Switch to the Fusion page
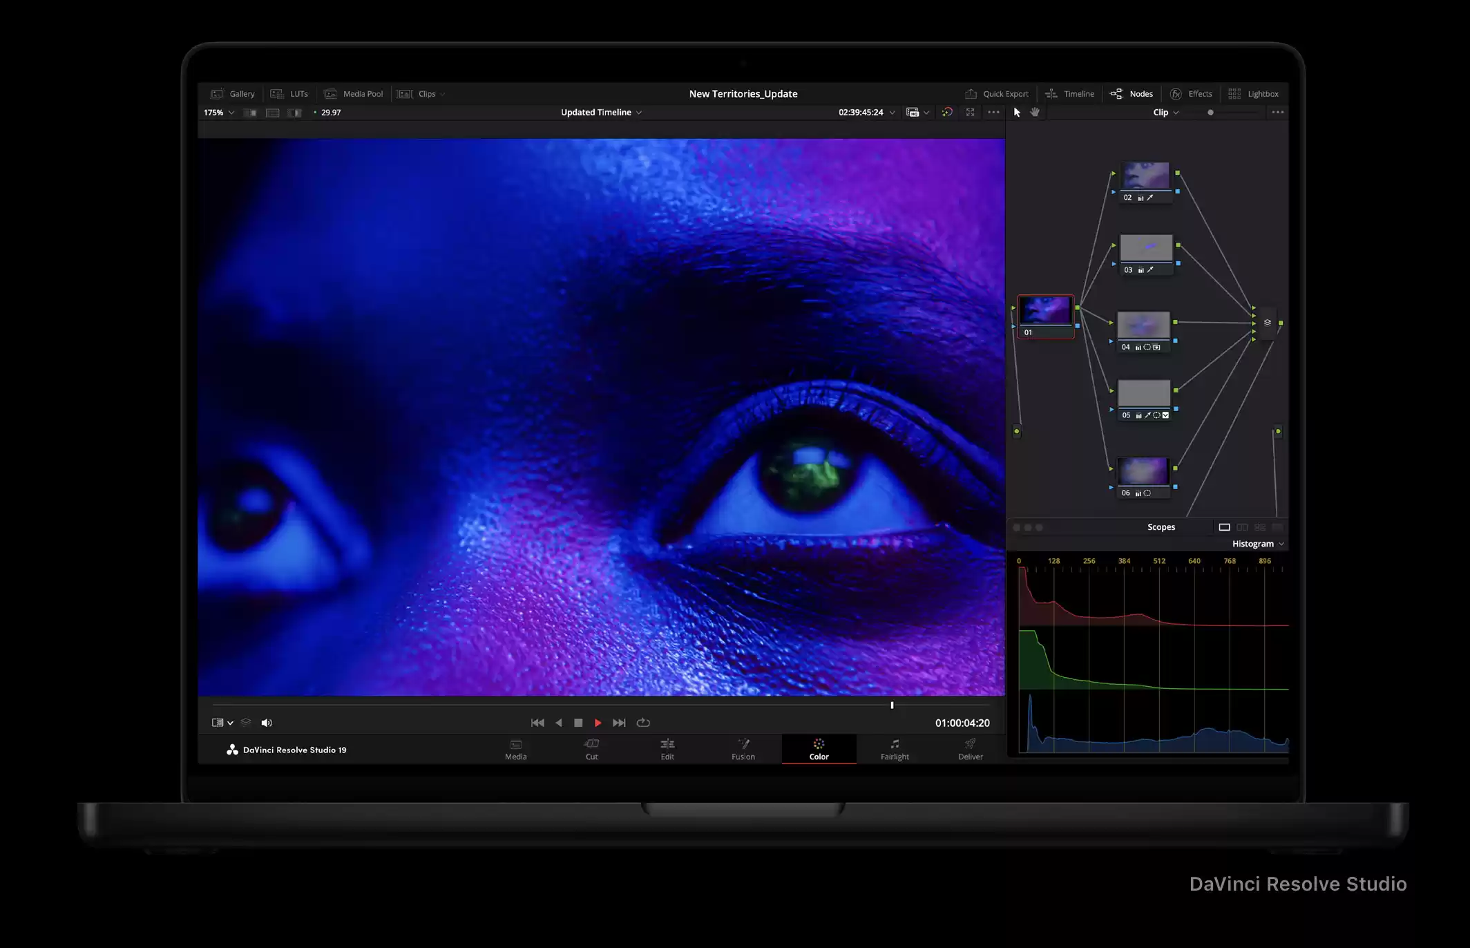This screenshot has height=948, width=1470. (743, 749)
